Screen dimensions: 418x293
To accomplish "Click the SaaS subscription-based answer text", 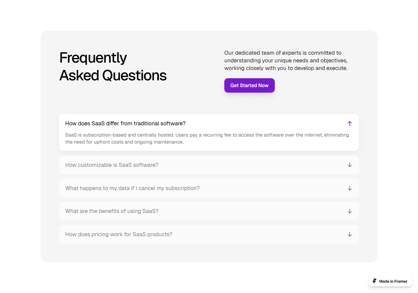I will coord(207,138).
